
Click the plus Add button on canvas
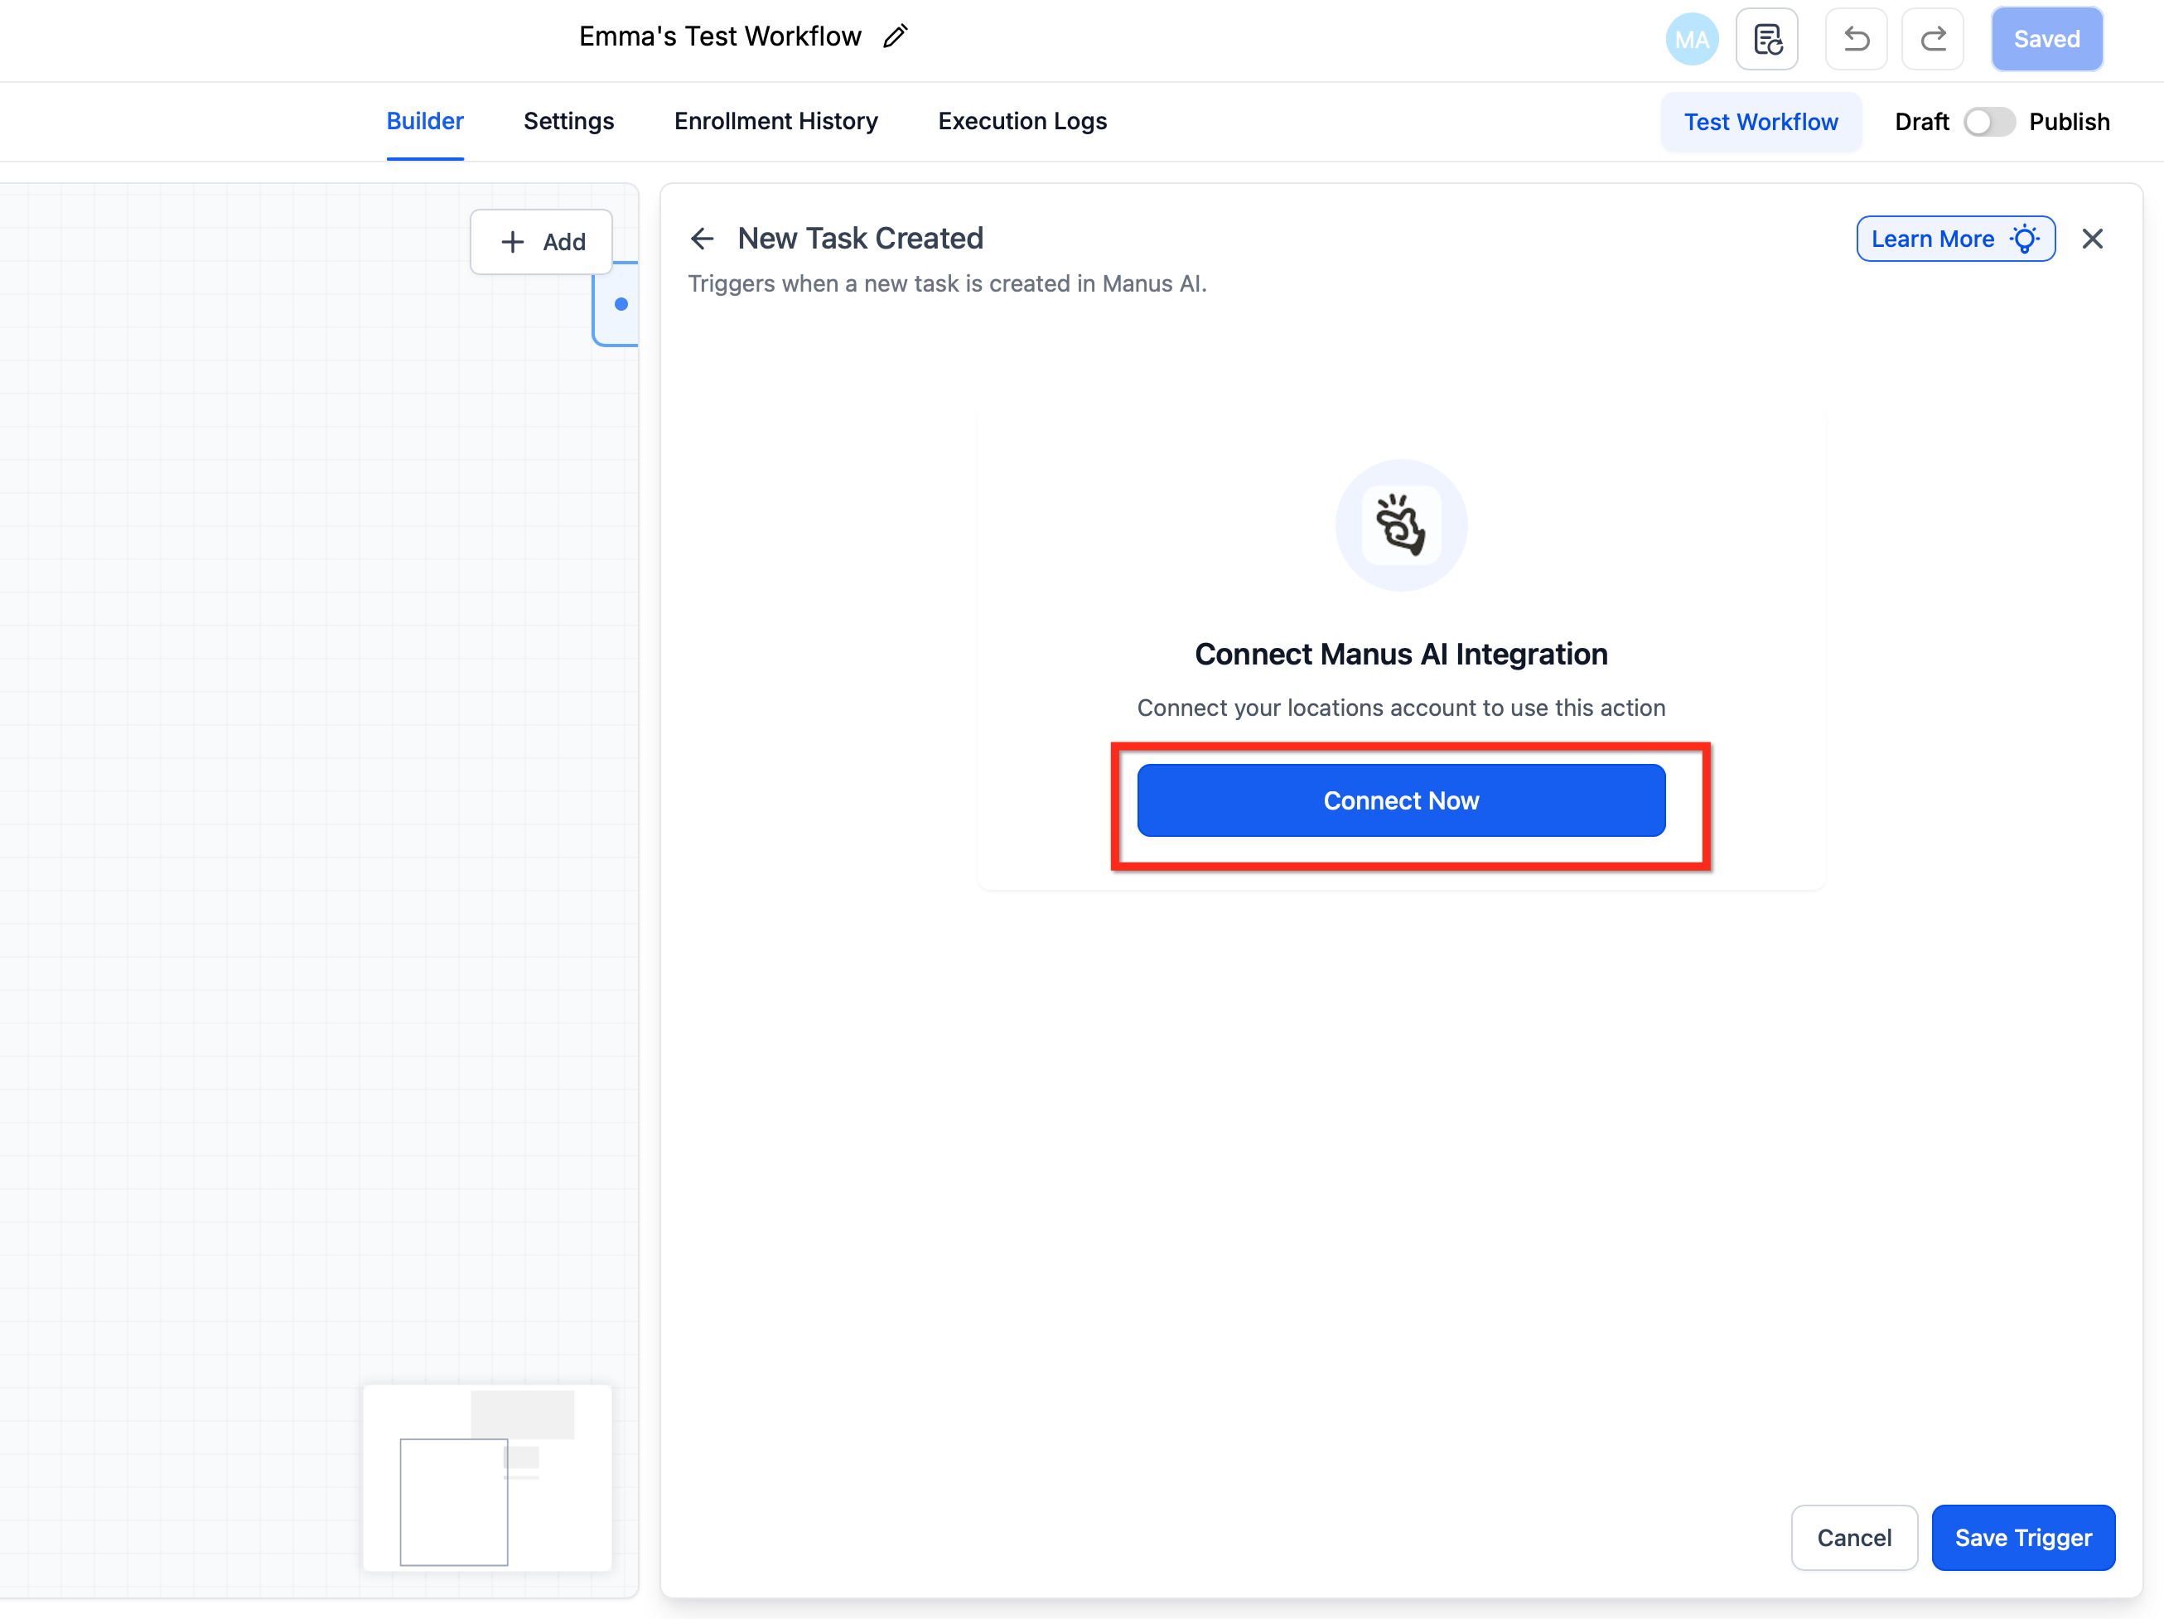[542, 242]
